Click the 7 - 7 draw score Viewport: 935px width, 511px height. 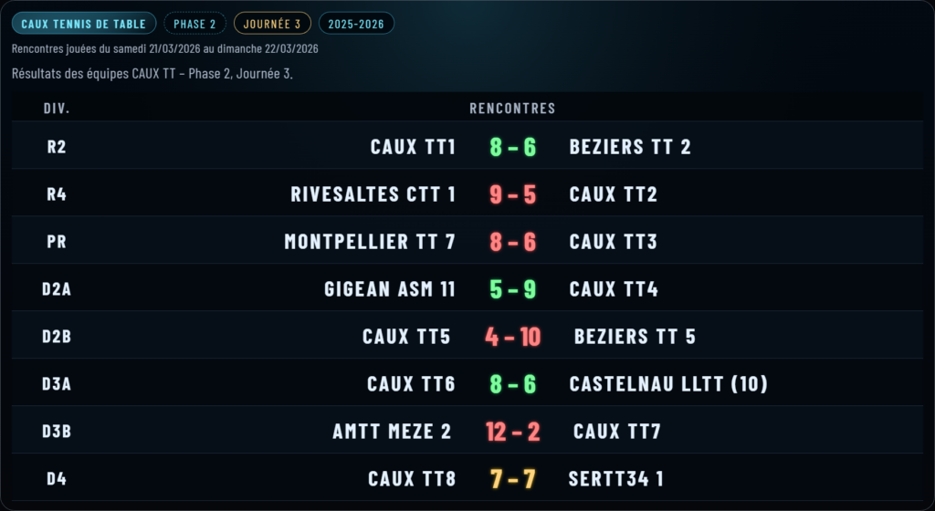click(x=512, y=479)
